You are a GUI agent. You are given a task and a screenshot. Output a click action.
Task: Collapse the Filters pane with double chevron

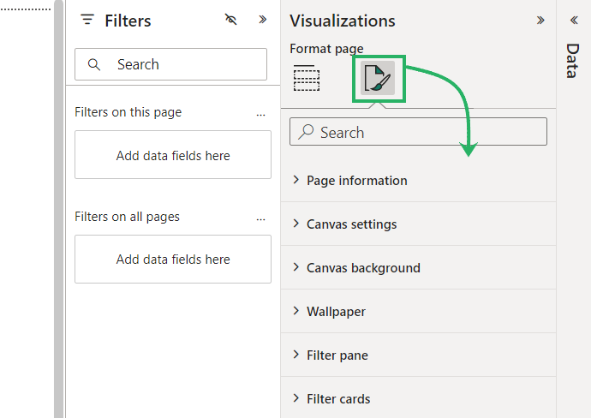point(262,20)
